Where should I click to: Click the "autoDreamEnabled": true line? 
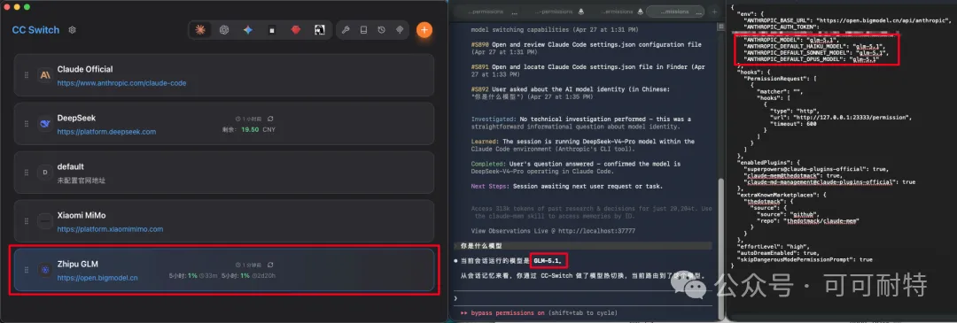coord(778,253)
